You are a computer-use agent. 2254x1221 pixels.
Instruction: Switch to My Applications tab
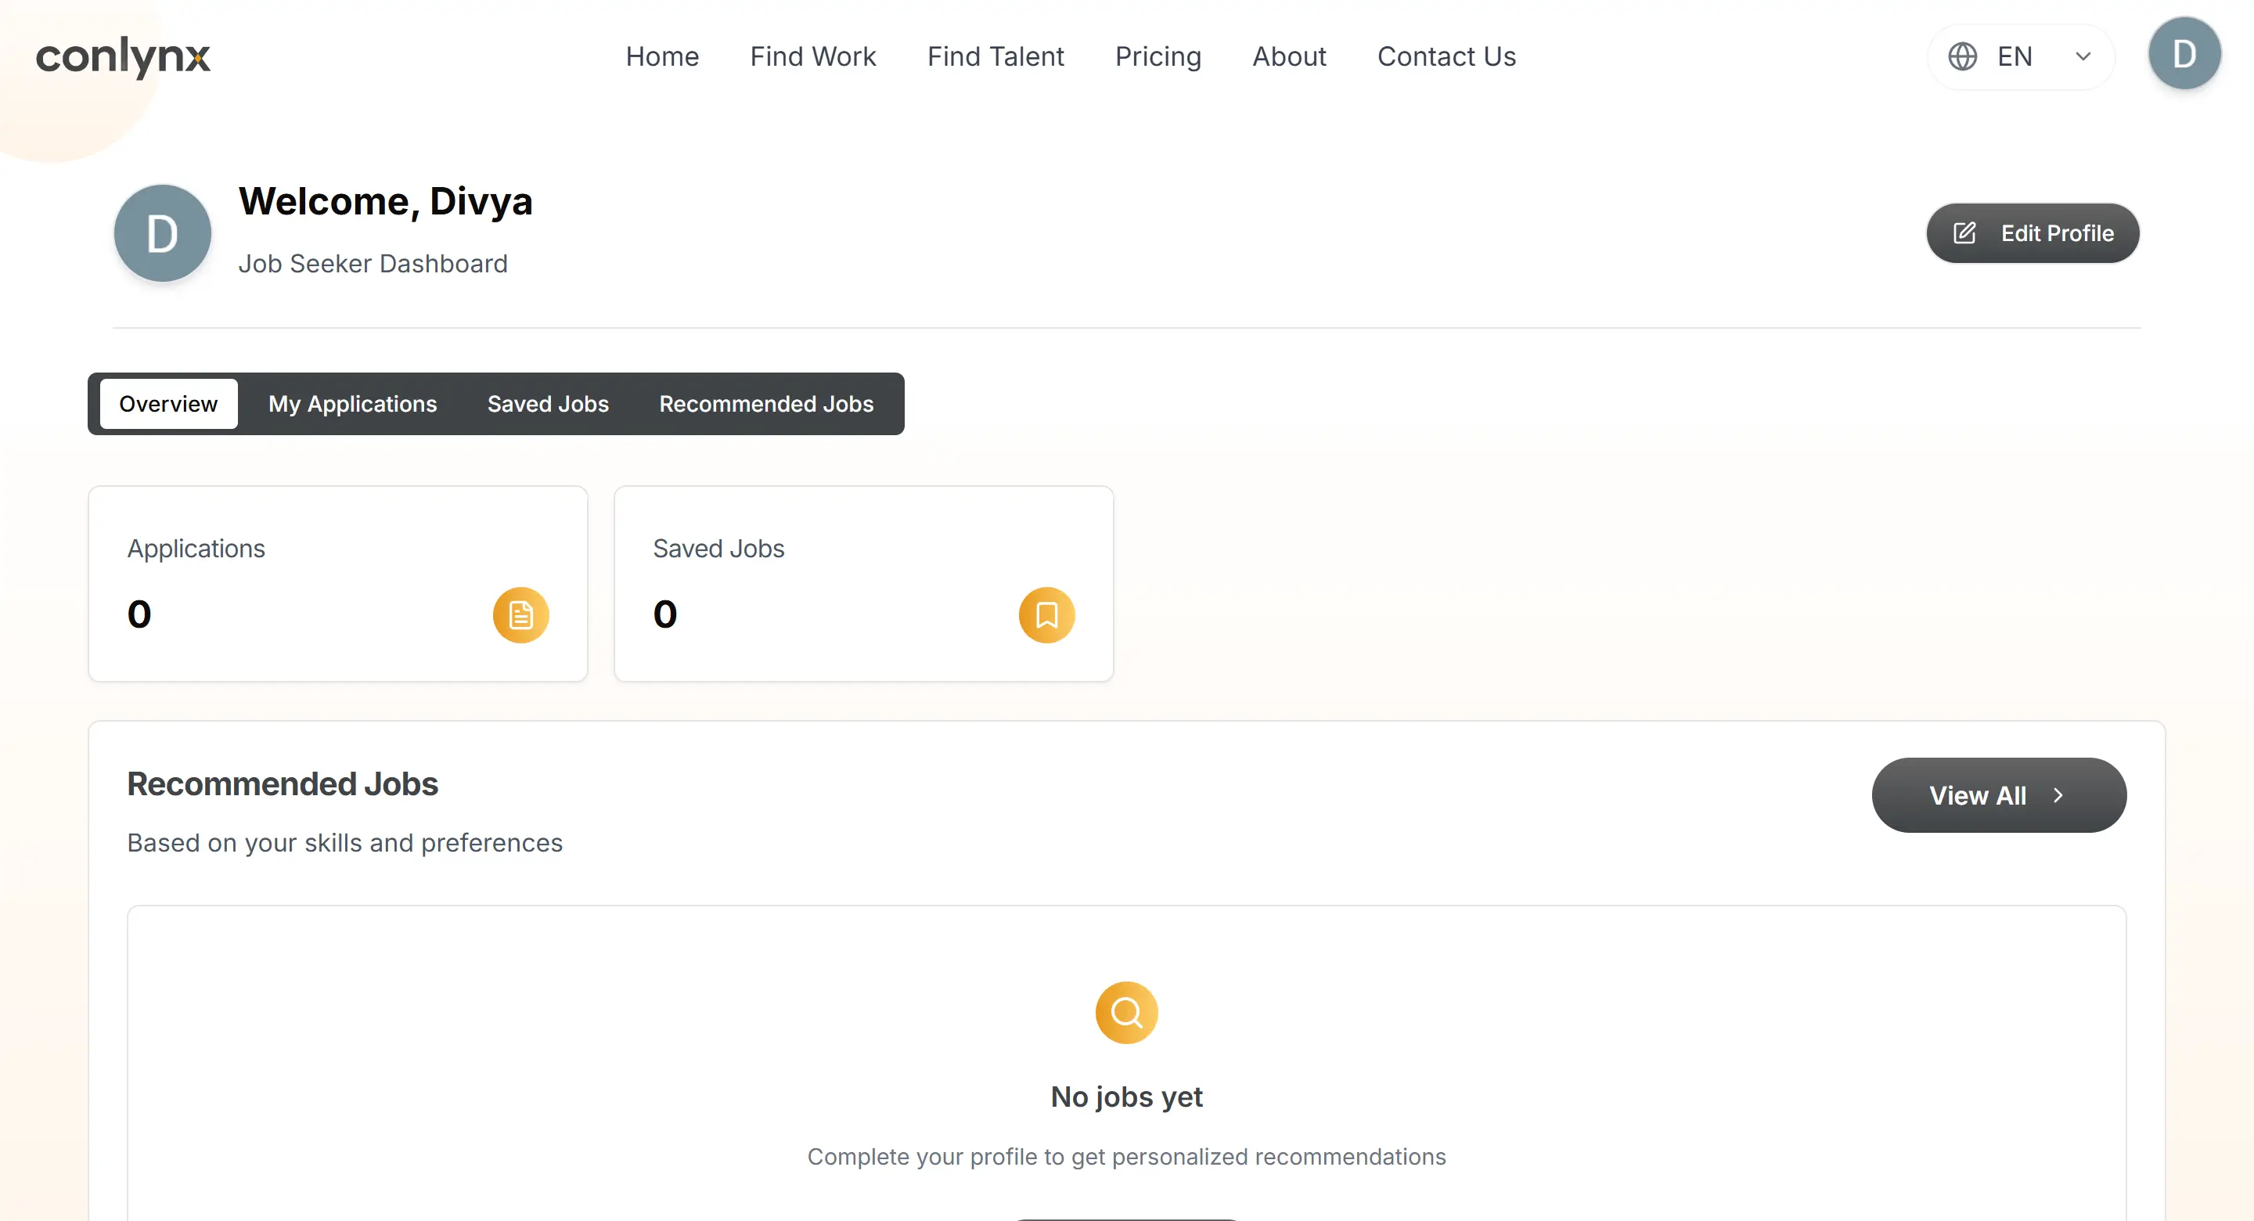(353, 404)
